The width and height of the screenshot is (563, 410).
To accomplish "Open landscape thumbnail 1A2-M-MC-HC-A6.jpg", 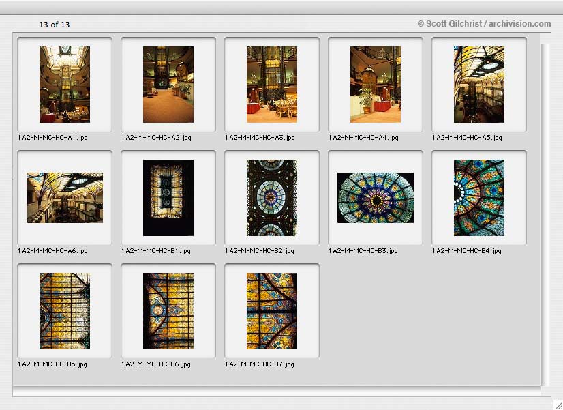I will coord(65,198).
